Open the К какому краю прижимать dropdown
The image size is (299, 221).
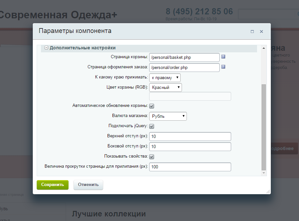(165, 77)
